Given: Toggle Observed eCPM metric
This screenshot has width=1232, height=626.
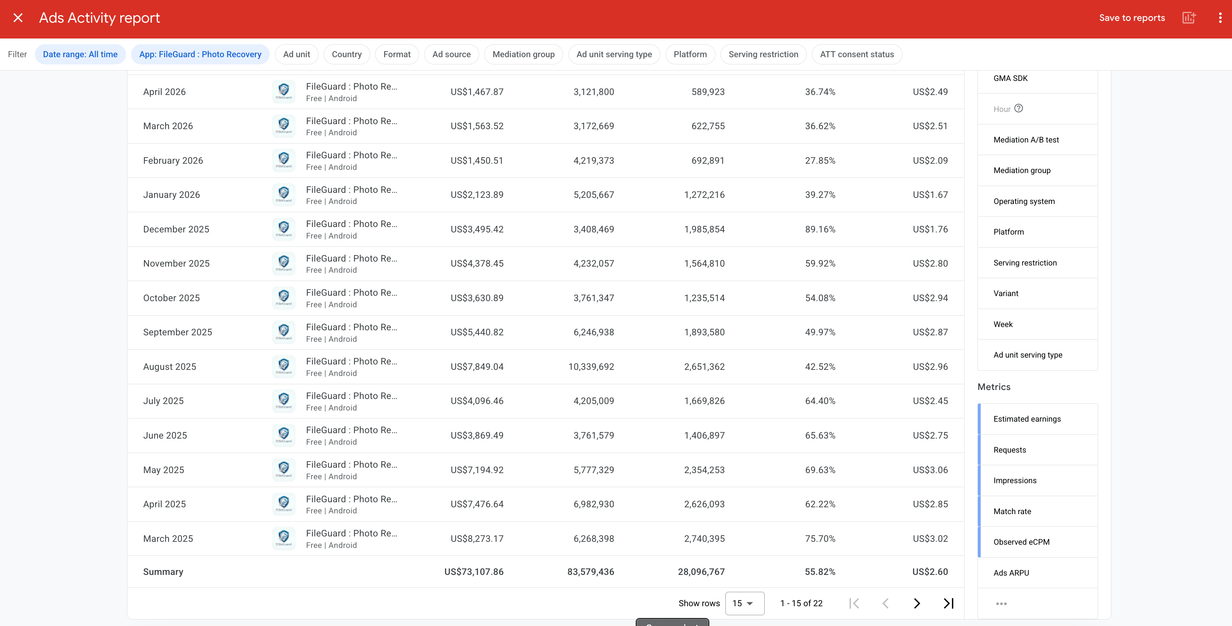Looking at the screenshot, I should point(1037,542).
